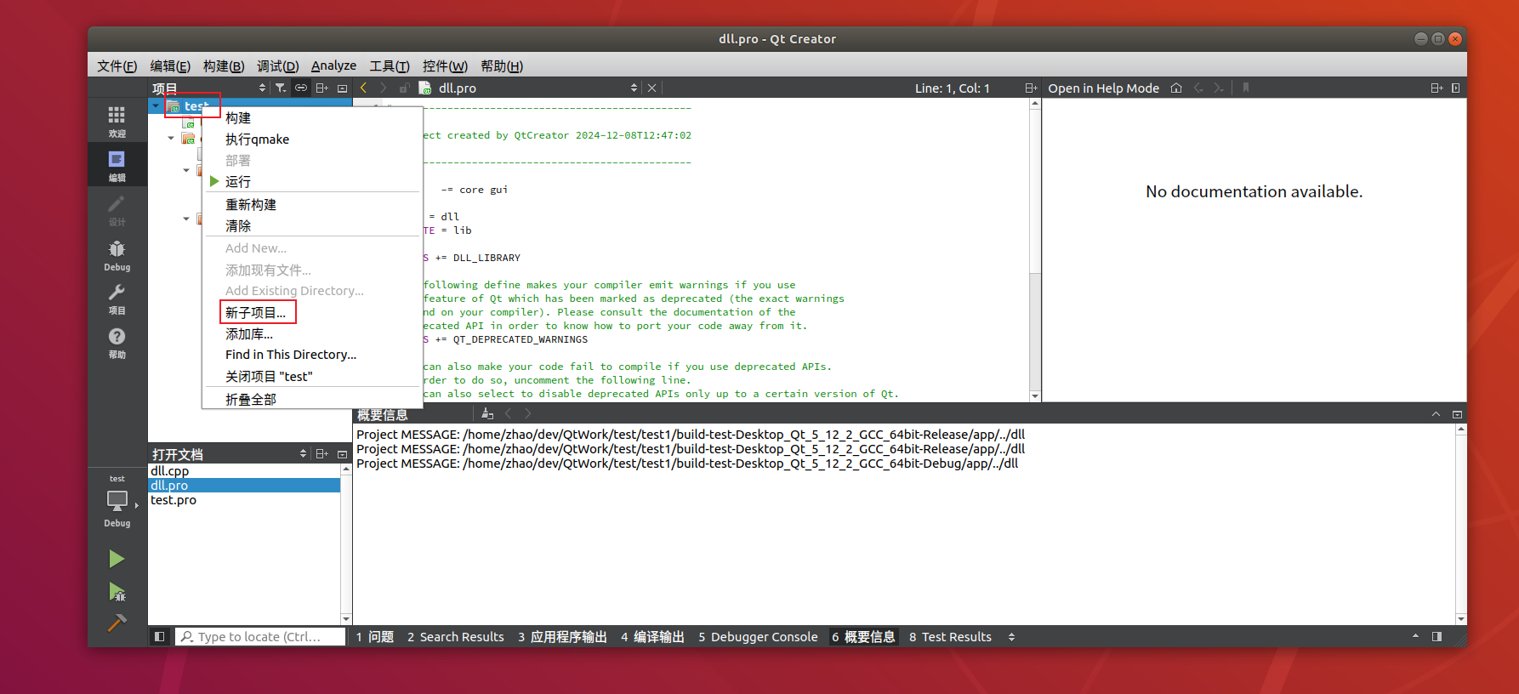Select test.pro in open documents
This screenshot has height=694, width=1519.
(x=244, y=500)
